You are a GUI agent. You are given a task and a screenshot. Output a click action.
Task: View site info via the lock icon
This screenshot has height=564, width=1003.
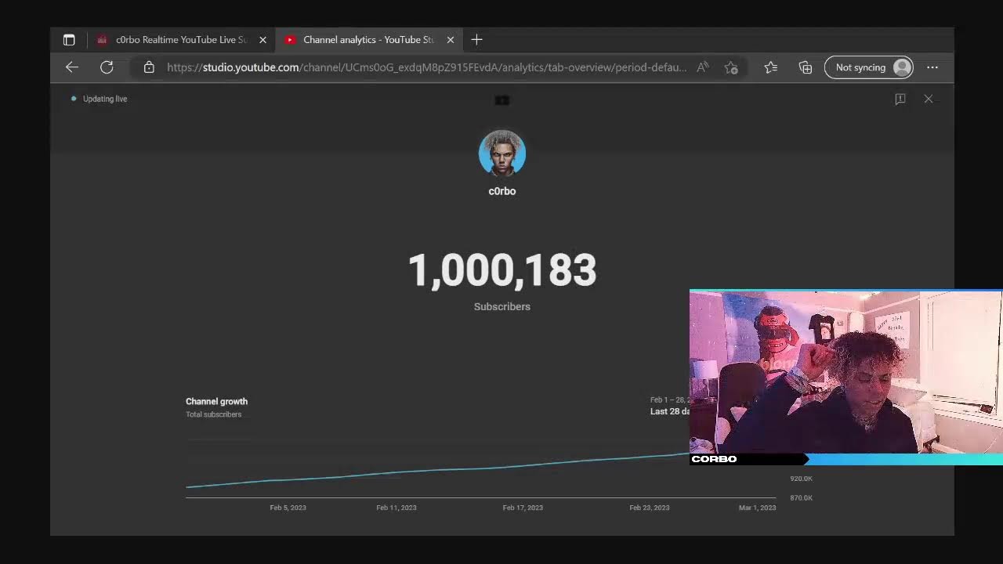149,67
